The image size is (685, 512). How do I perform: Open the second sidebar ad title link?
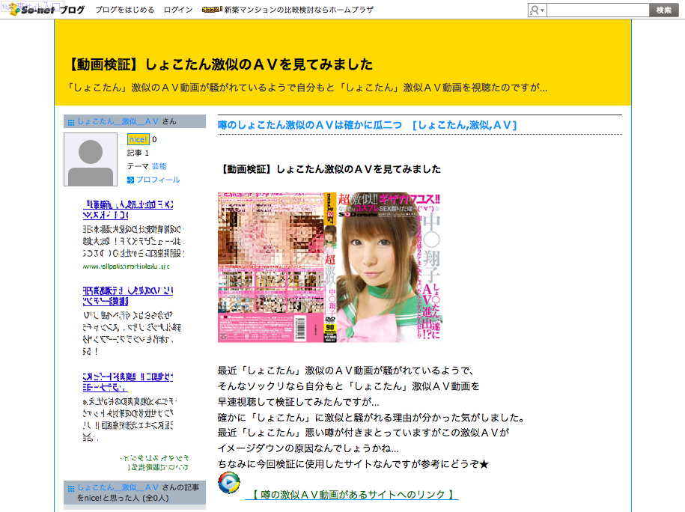point(127,296)
